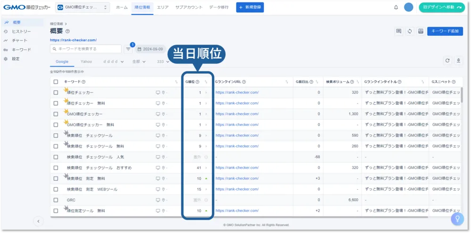471x233 pixels.
Task: Check the box for 順位チェッカー 無料 row
Action: point(56,103)
